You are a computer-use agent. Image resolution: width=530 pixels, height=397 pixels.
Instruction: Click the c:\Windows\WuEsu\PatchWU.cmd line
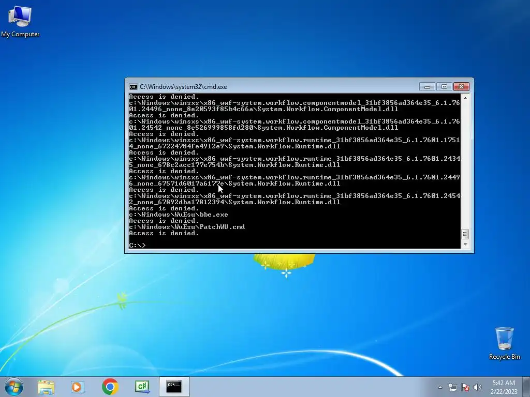tap(187, 227)
